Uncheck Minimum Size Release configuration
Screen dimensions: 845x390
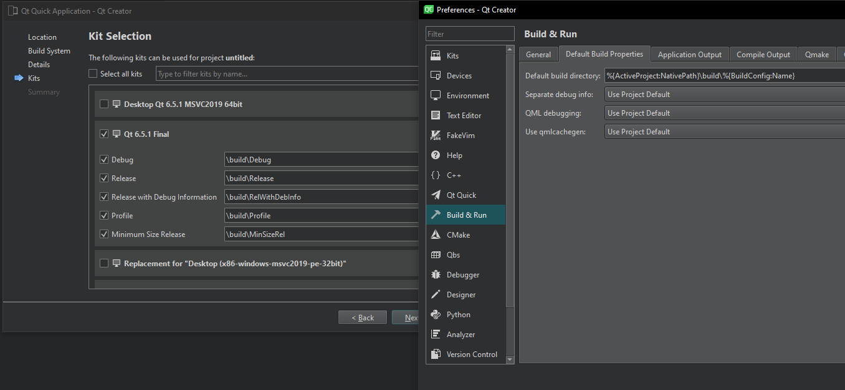[x=104, y=234]
